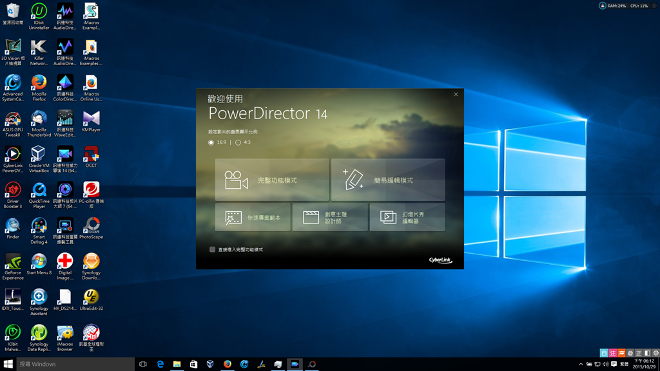Select the GeForce Experience desktop icon

[13, 267]
